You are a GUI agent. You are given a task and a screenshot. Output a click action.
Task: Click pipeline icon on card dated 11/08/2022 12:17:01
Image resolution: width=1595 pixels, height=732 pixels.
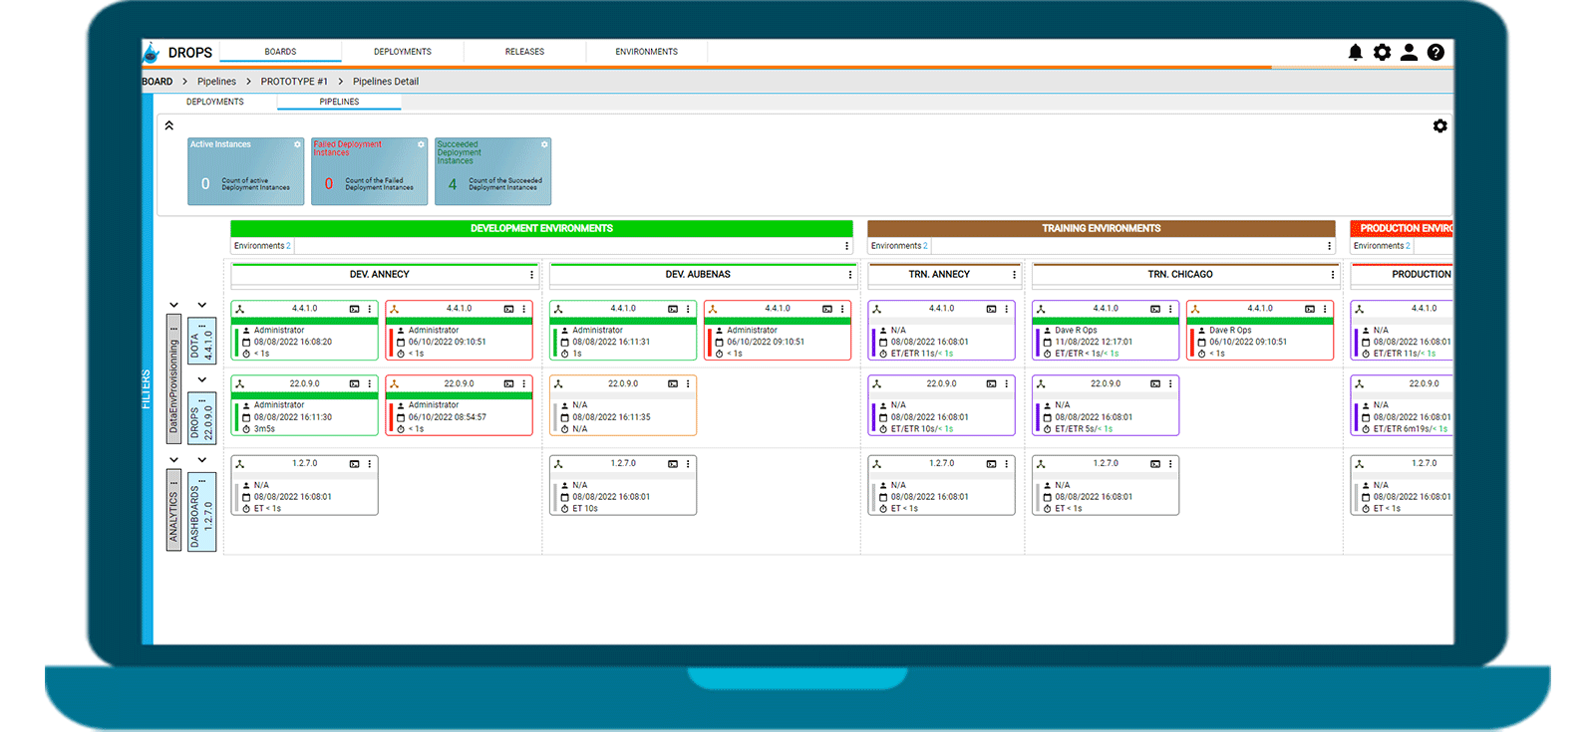pyautogui.click(x=1042, y=309)
